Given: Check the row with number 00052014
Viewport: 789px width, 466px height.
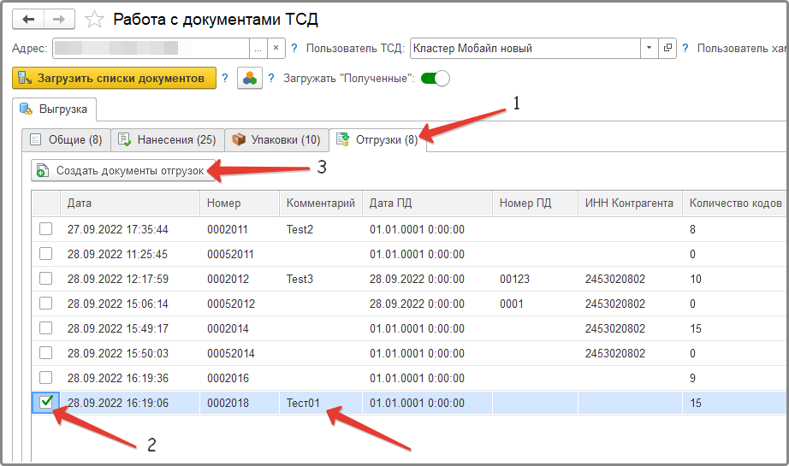Looking at the screenshot, I should tap(46, 353).
